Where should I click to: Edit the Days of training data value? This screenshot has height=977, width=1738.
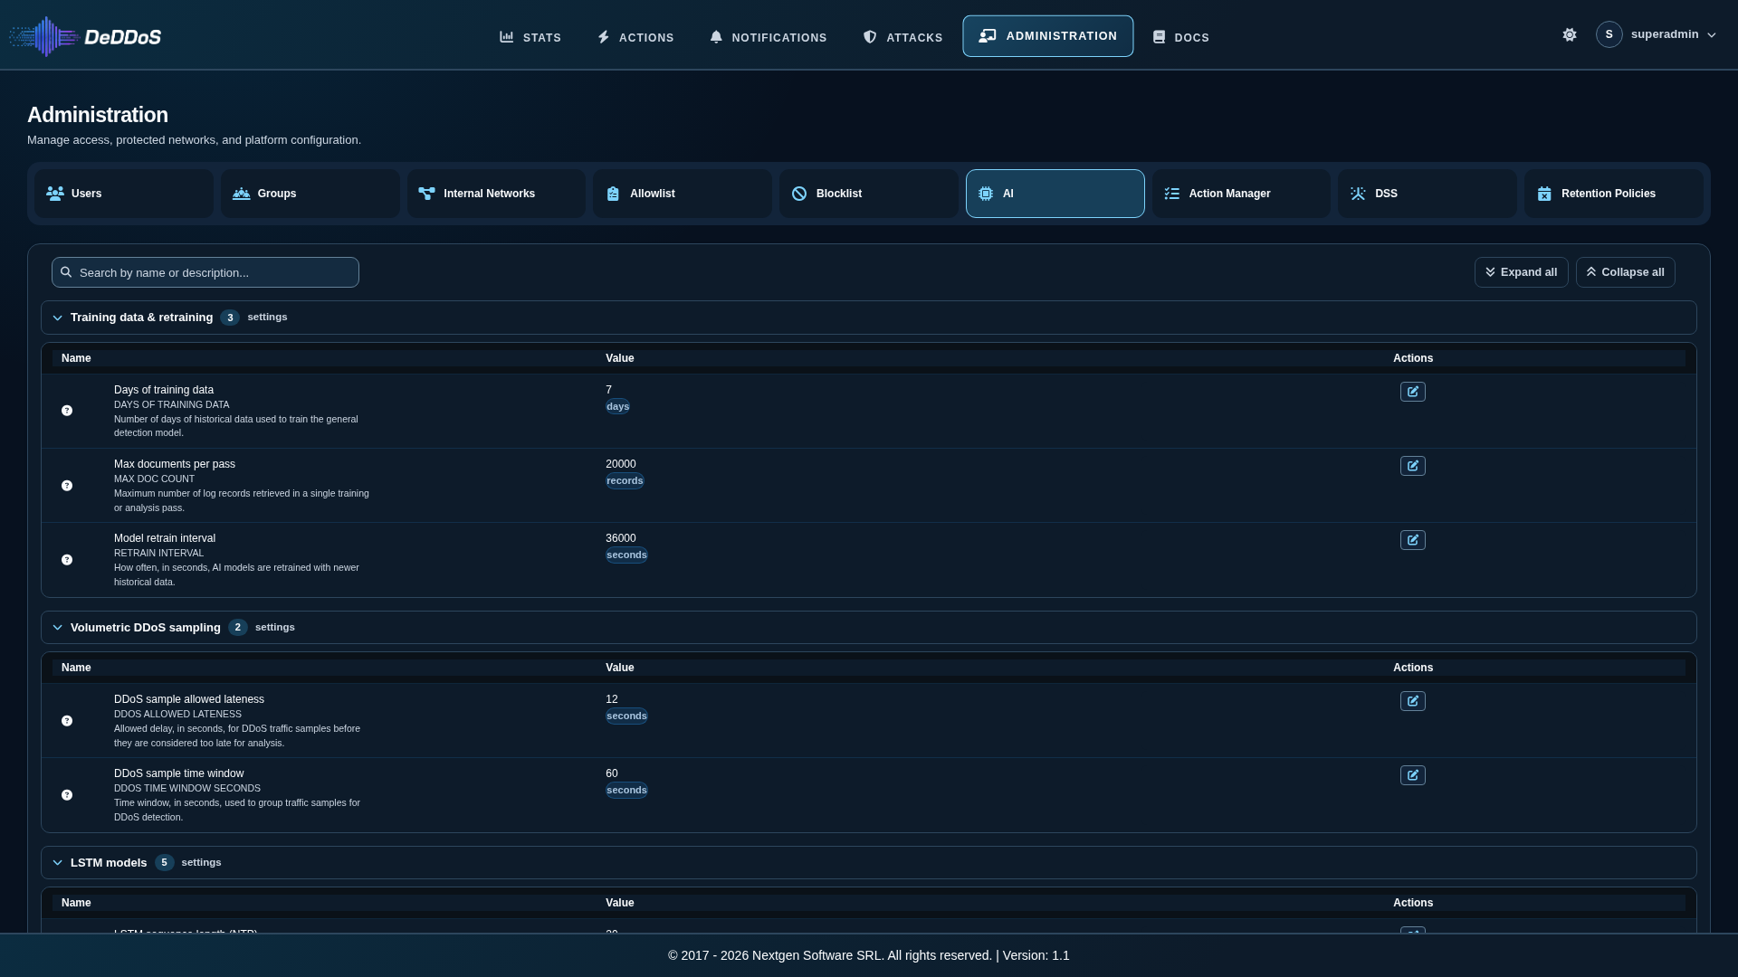tap(1412, 392)
